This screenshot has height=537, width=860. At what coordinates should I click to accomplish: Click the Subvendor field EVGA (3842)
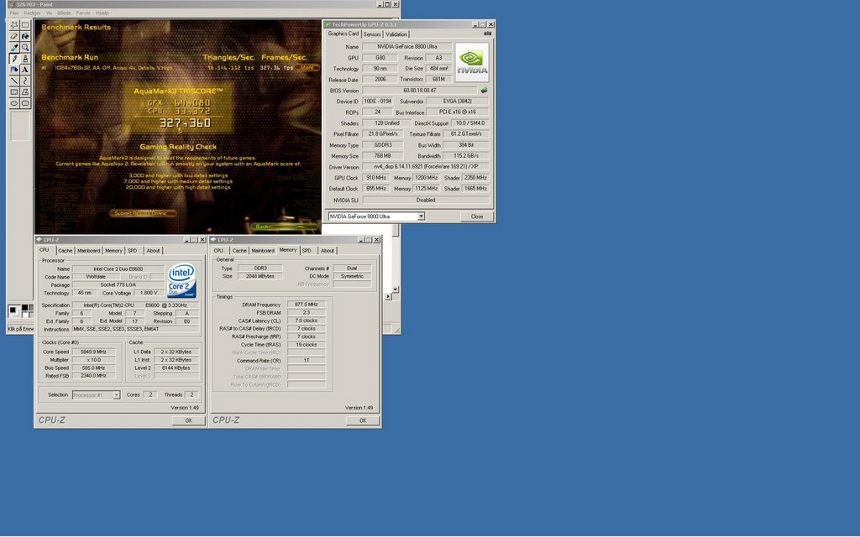coord(458,101)
